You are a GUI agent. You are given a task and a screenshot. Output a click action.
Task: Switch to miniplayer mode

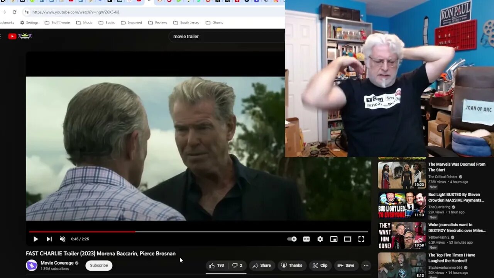(334, 239)
